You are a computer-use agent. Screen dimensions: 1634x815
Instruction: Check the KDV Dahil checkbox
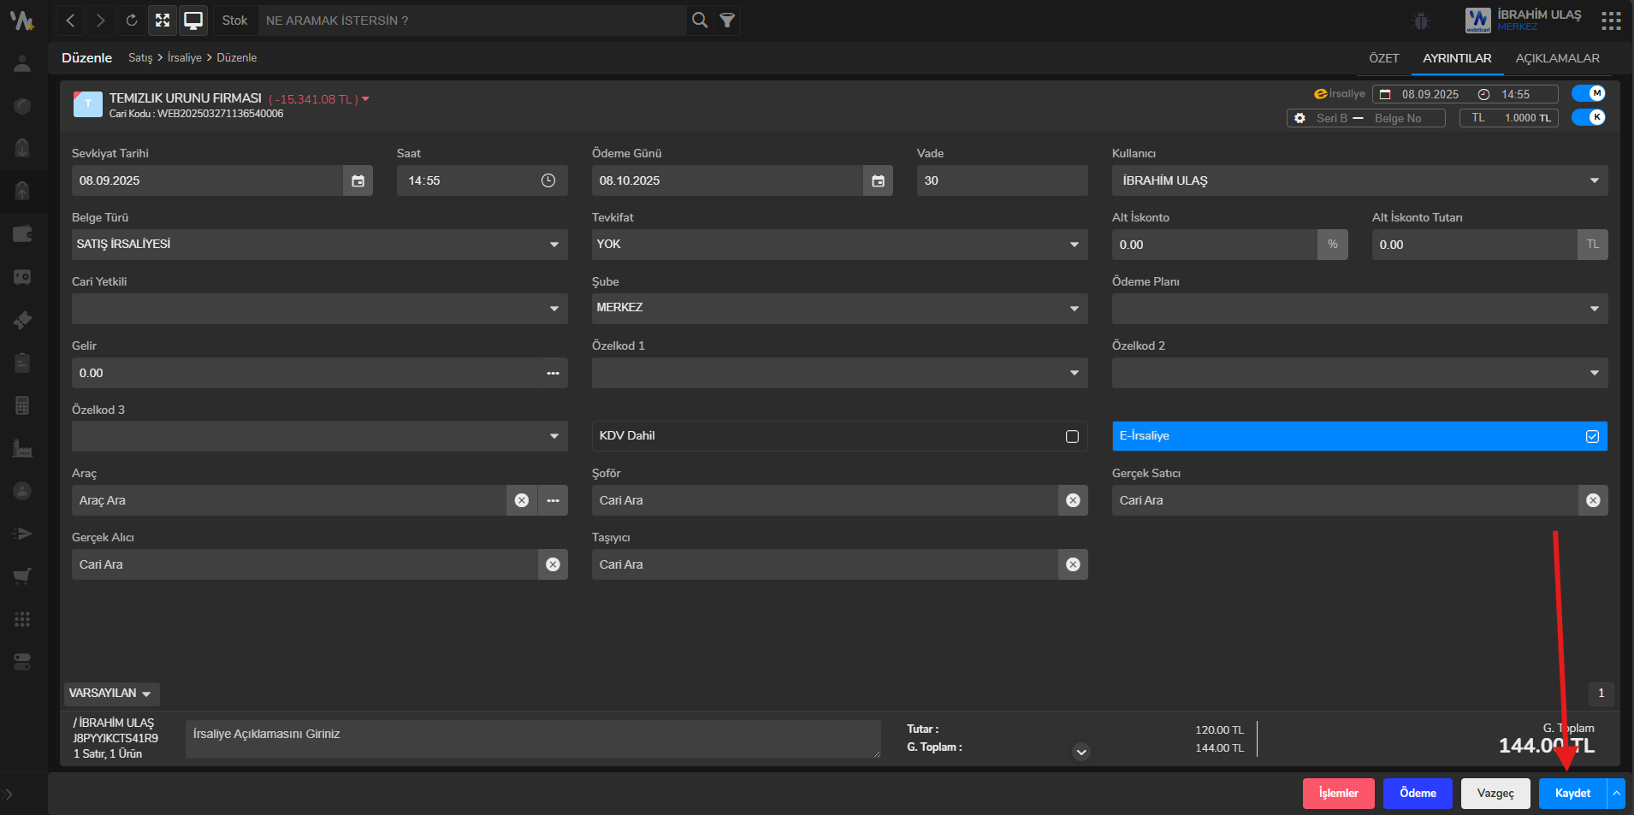coord(1072,436)
